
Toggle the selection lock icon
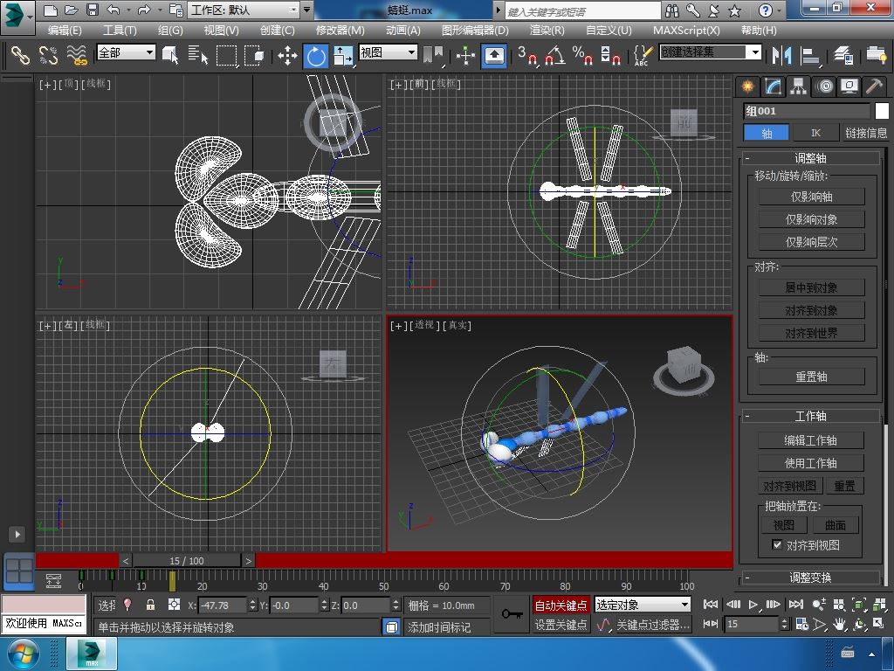(150, 605)
